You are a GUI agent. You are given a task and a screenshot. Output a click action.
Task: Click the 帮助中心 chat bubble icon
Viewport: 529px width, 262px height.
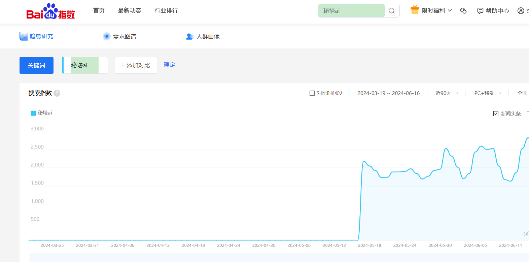(480, 11)
